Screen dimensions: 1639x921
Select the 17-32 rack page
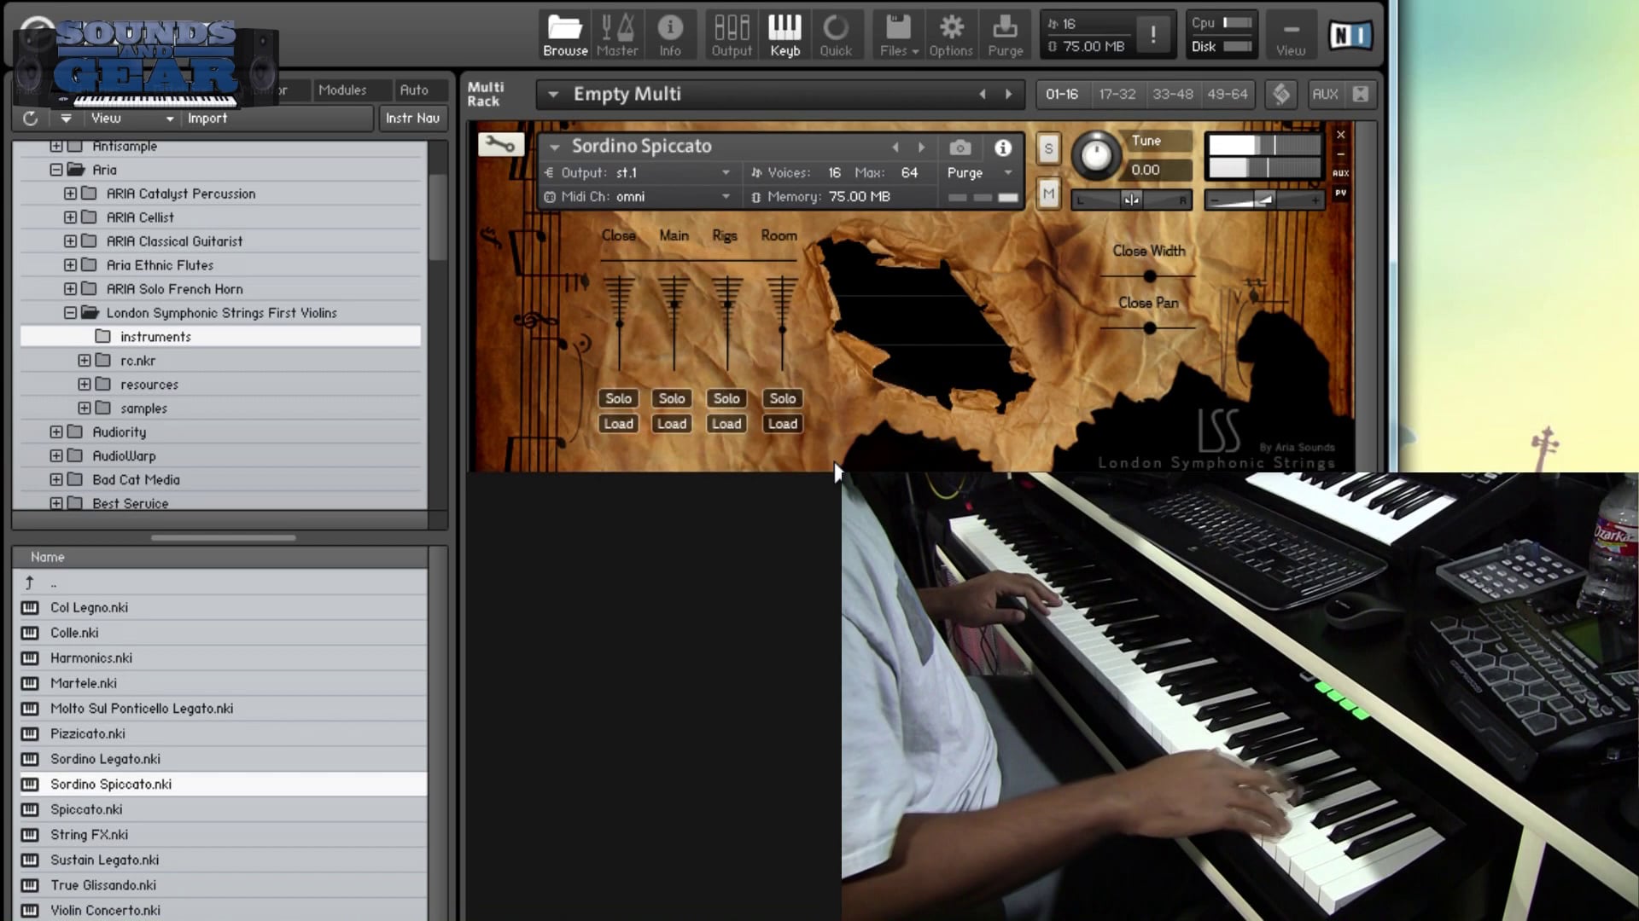click(1117, 94)
